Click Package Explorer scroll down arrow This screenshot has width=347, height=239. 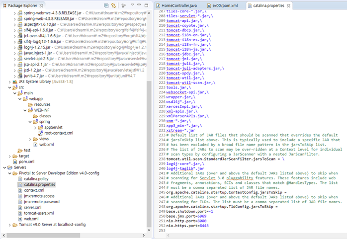(x=149, y=230)
